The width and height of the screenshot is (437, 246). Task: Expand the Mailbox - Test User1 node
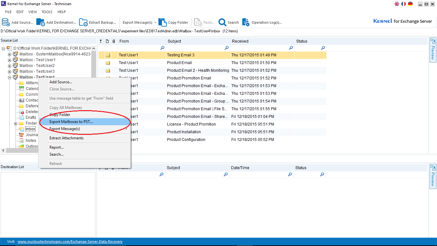pyautogui.click(x=10, y=60)
